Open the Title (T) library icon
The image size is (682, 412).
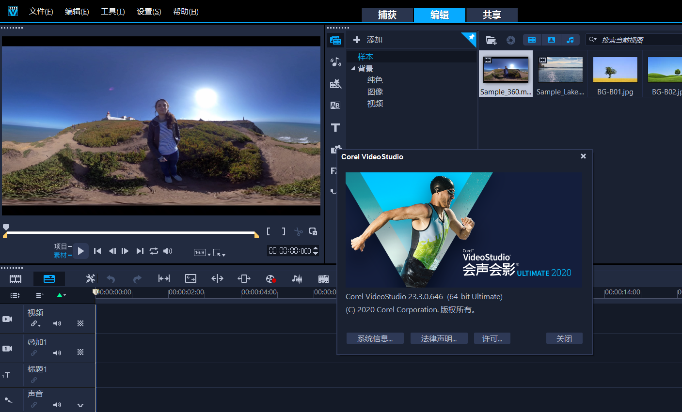335,127
